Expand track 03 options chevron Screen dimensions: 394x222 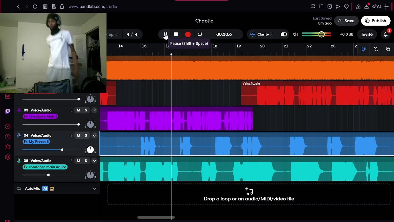pyautogui.click(x=94, y=110)
